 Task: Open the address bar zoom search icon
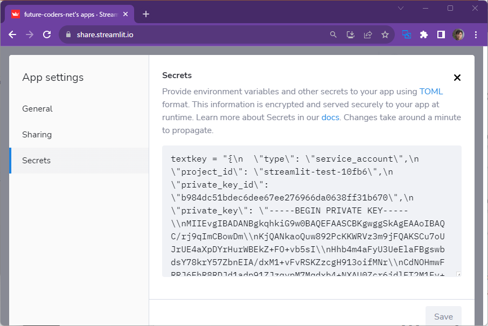(x=333, y=34)
